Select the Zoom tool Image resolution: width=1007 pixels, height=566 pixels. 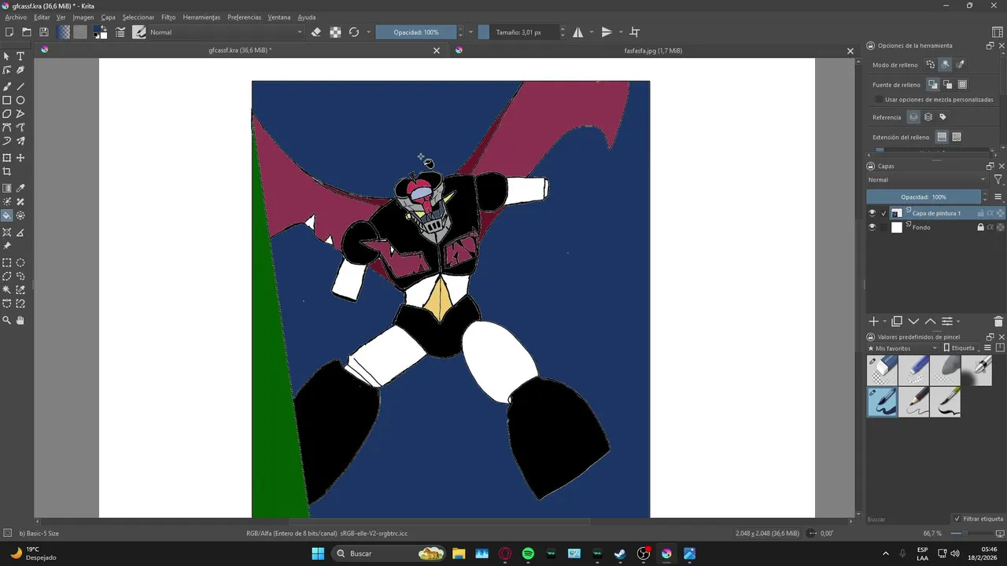pyautogui.click(x=7, y=321)
